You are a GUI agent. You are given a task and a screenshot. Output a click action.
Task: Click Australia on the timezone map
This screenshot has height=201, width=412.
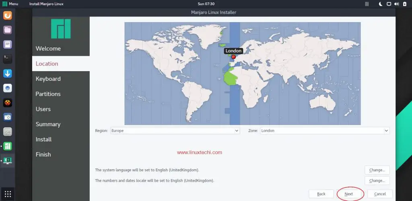[x=323, y=103]
